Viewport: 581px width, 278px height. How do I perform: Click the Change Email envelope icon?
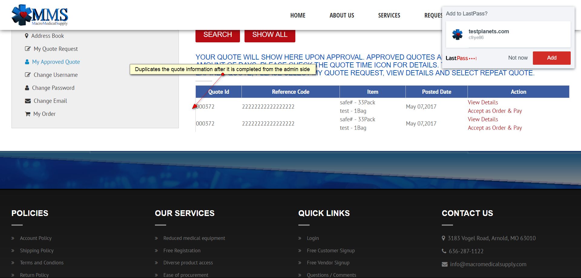point(28,101)
